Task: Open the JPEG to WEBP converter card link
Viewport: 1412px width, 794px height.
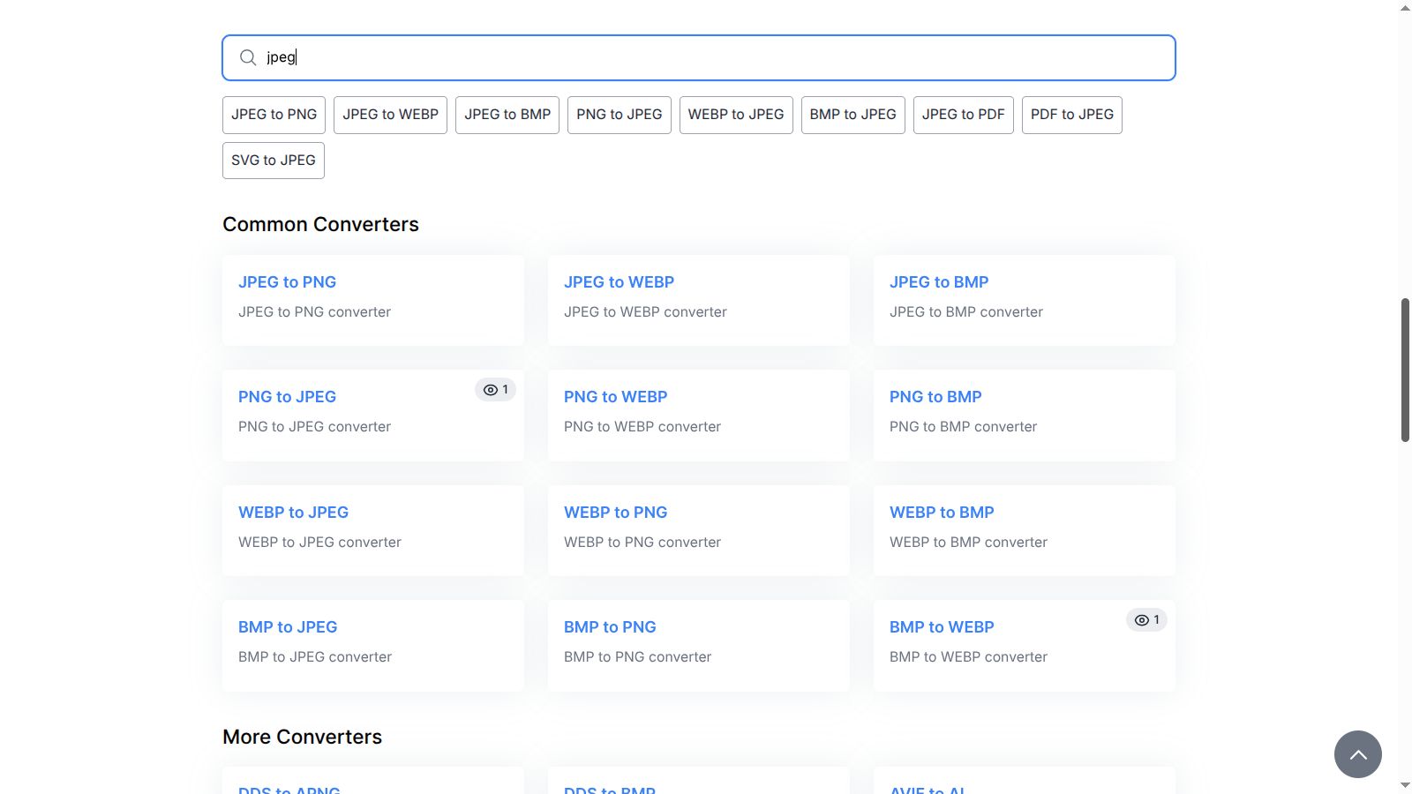Action: [619, 282]
